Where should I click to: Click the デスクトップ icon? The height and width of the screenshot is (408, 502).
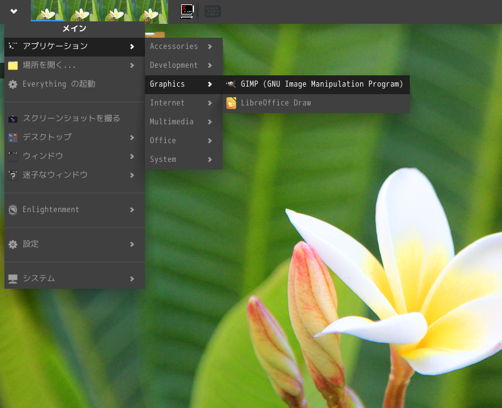[13, 137]
